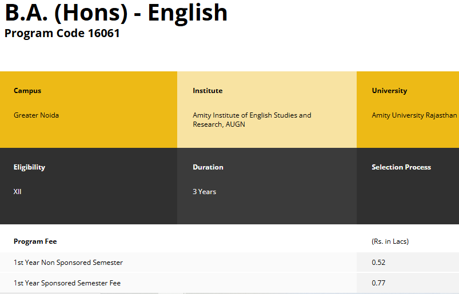Click the 0.77 fee value
Image resolution: width=459 pixels, height=294 pixels.
pos(378,283)
